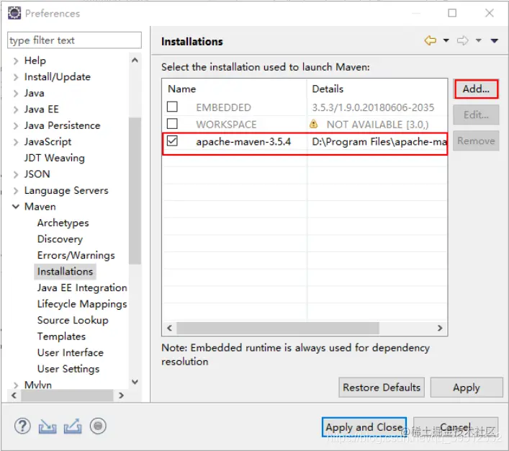Click the tree scroll up arrow
The image size is (509, 451).
(135, 60)
